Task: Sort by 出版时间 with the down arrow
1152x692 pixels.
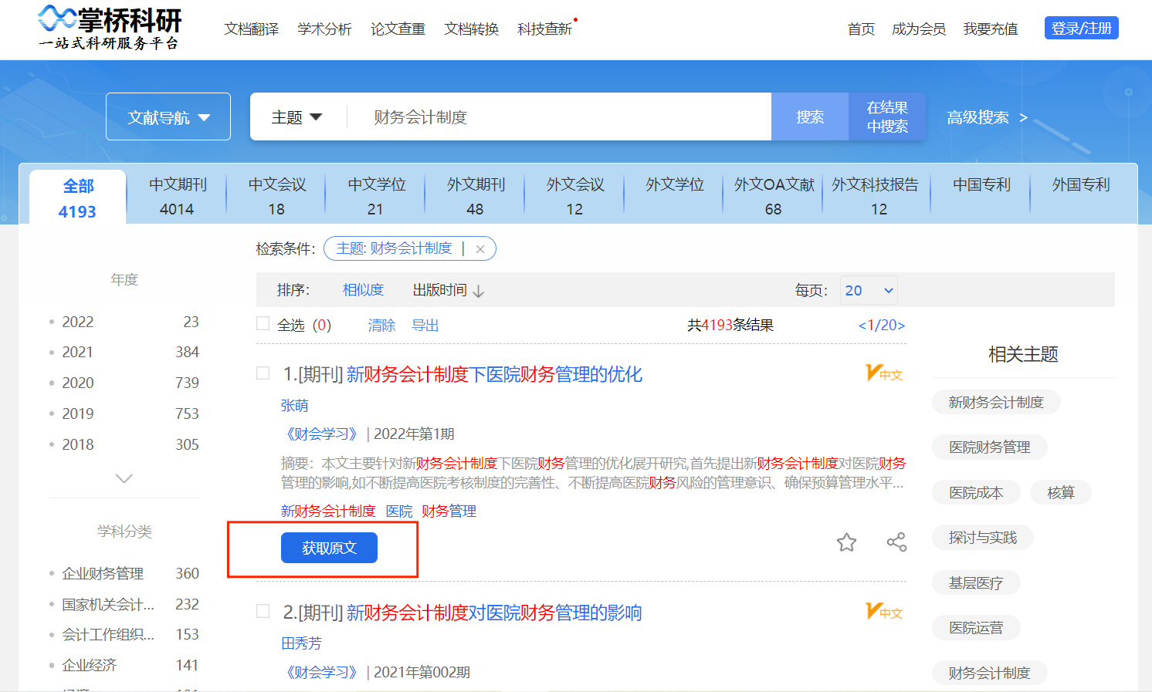Action: (448, 290)
